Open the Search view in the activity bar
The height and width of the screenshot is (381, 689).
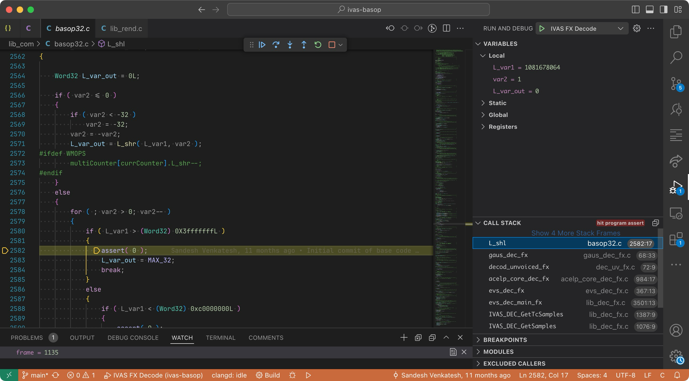click(x=676, y=57)
